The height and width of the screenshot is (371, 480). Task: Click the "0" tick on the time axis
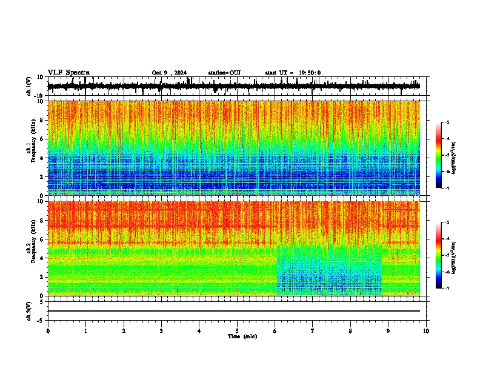tap(48, 331)
